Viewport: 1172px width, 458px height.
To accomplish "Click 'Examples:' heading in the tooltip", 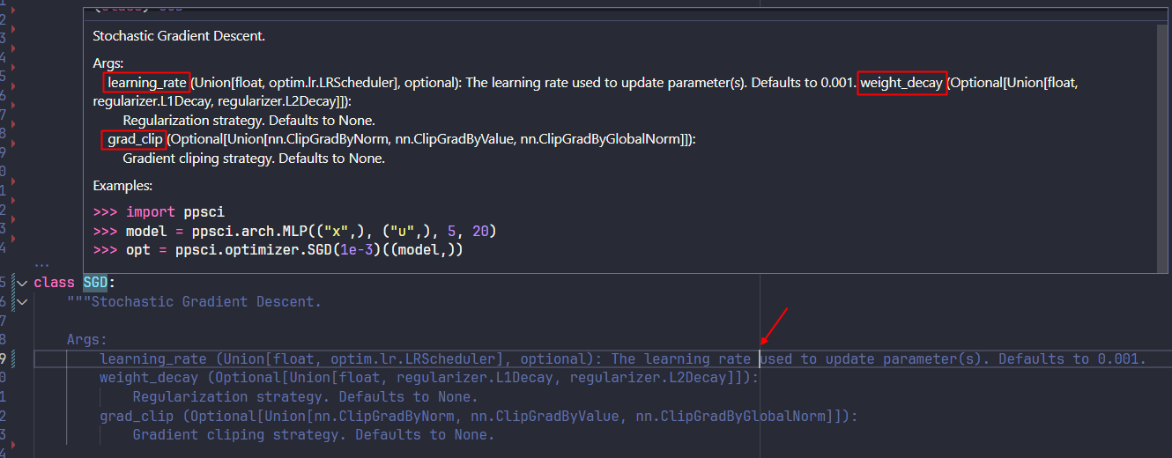I will pyautogui.click(x=122, y=186).
